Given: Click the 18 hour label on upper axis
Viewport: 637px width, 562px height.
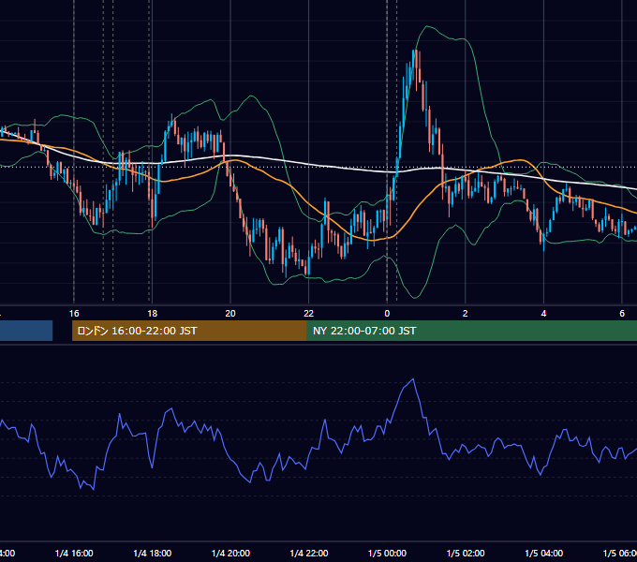Looking at the screenshot, I should pyautogui.click(x=152, y=314).
